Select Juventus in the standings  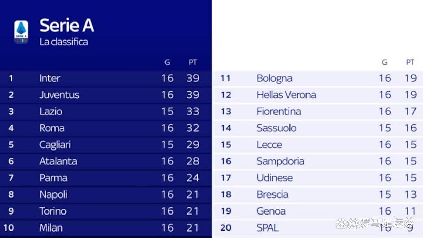[59, 95]
